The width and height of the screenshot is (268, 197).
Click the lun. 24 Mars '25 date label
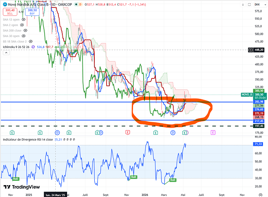55,195
